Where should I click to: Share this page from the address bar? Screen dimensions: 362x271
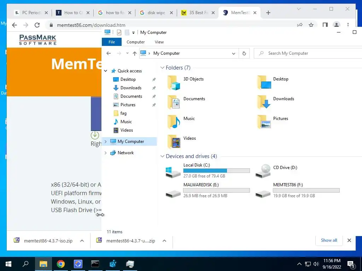point(300,25)
